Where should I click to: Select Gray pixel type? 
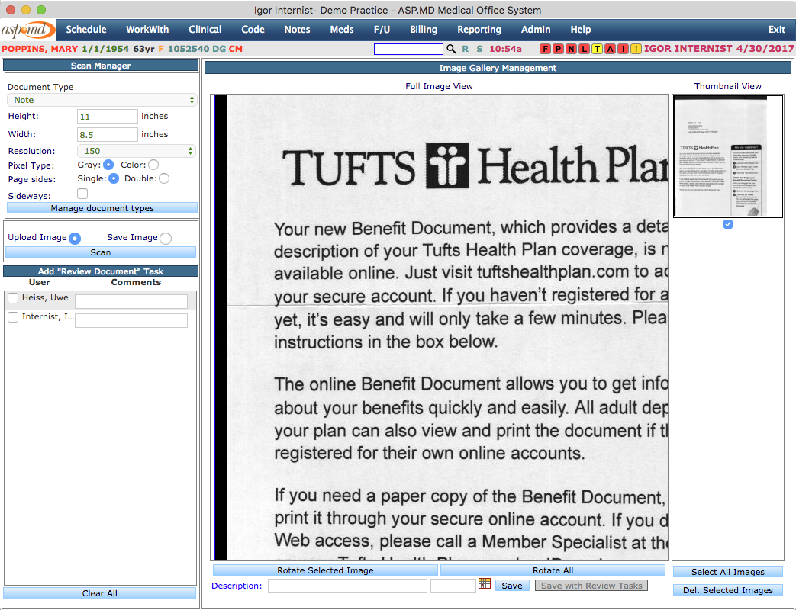108,165
